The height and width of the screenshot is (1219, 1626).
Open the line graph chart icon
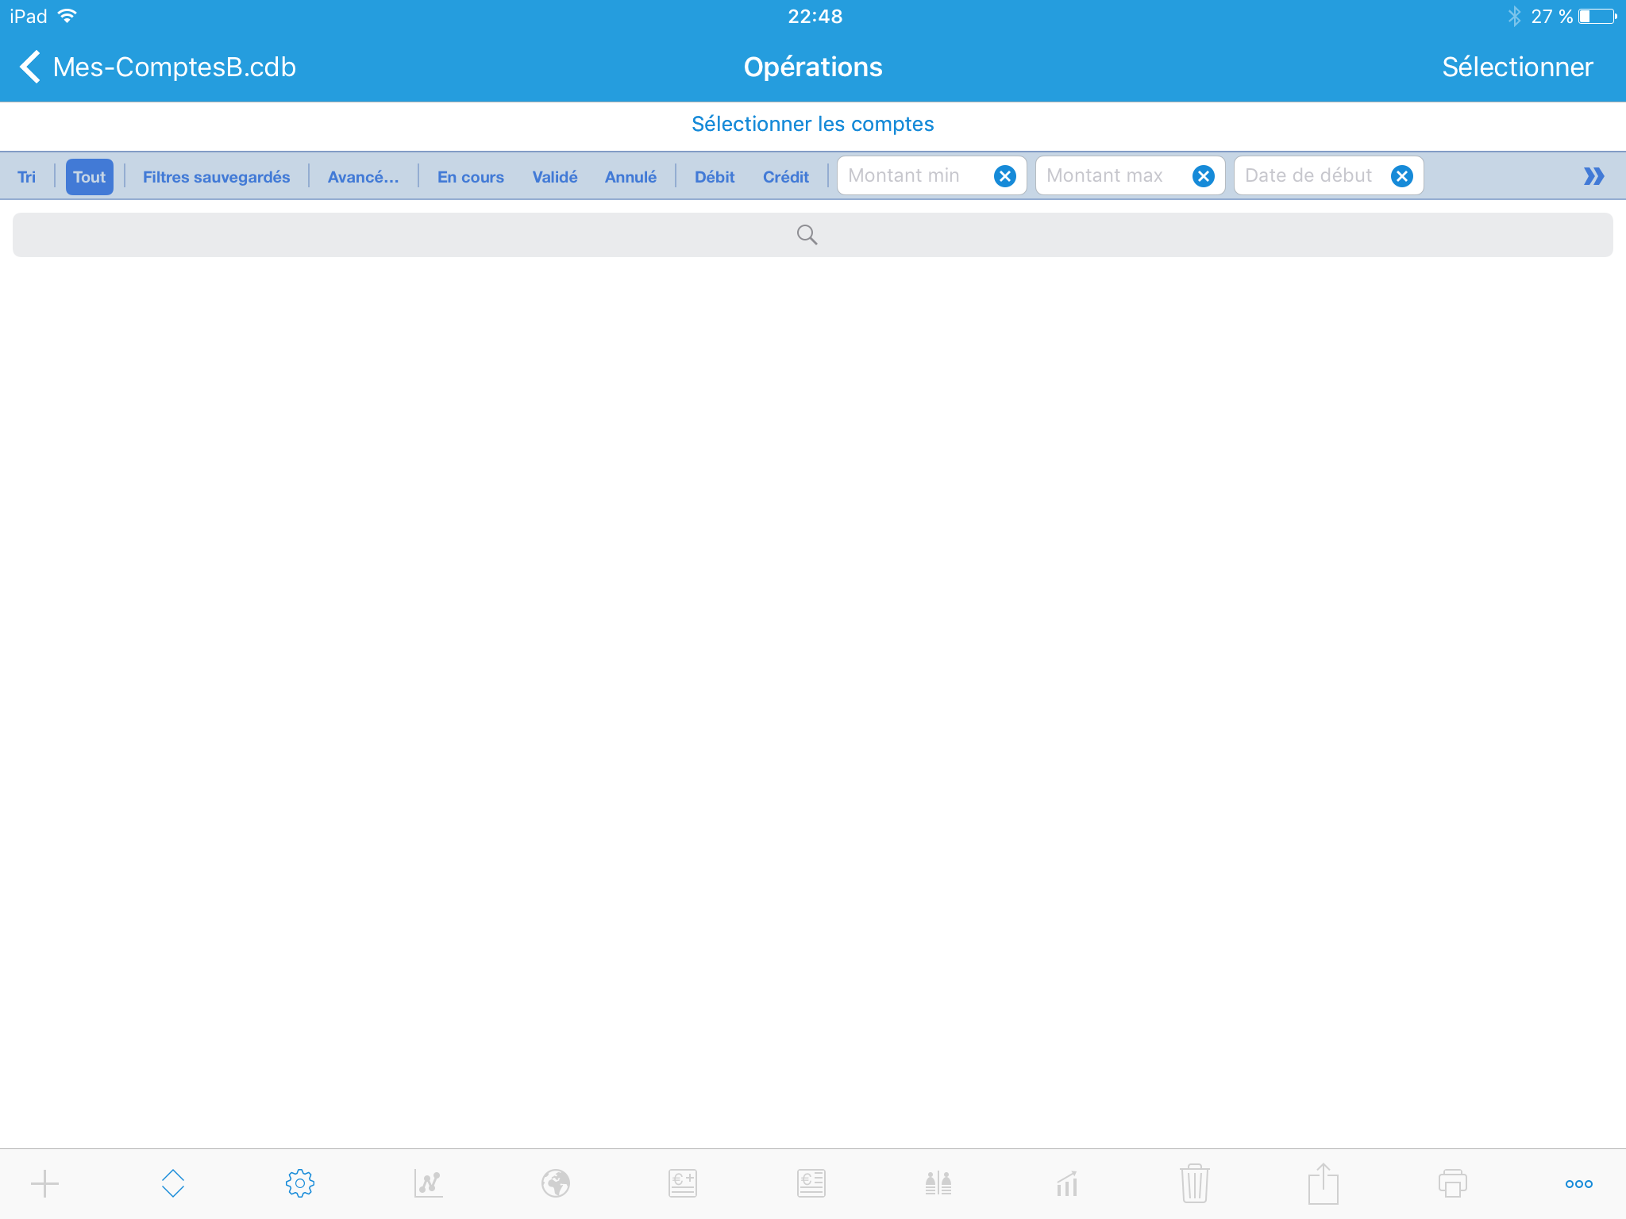pyautogui.click(x=429, y=1183)
